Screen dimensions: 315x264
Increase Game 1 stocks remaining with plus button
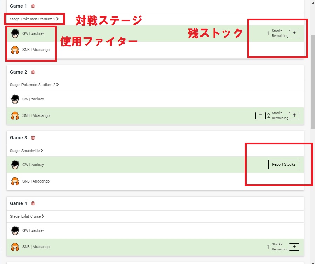(x=294, y=33)
